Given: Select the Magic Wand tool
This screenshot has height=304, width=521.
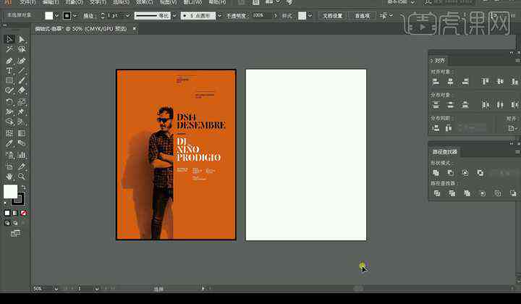Looking at the screenshot, I should coord(9,49).
